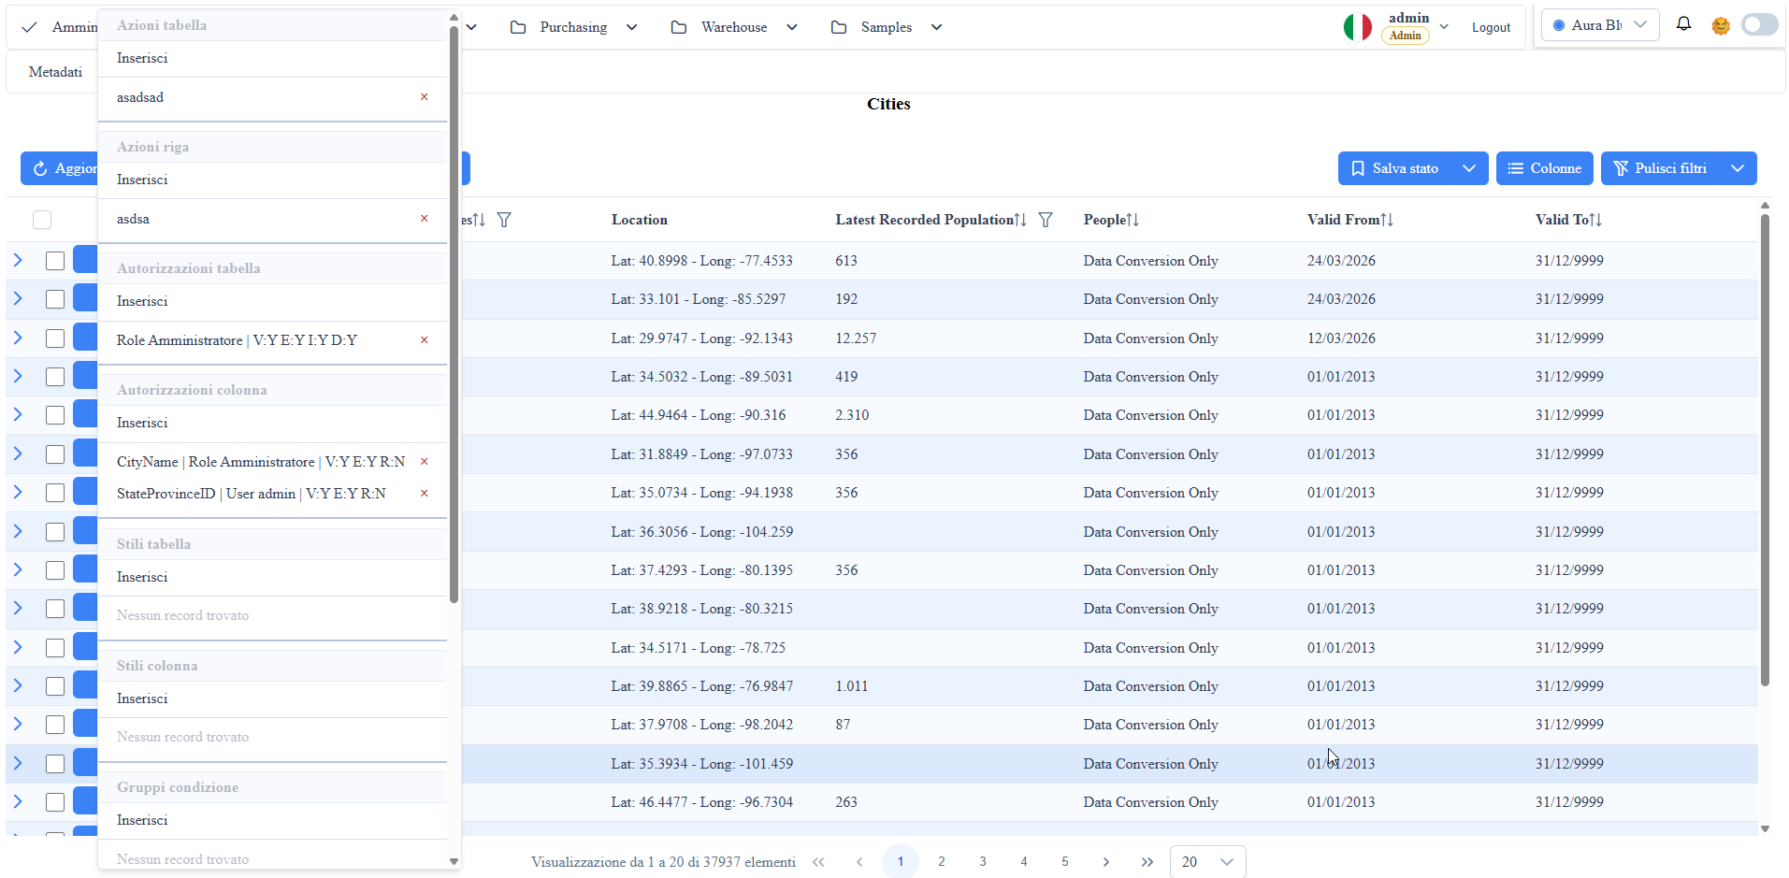Image resolution: width=1789 pixels, height=878 pixels.
Task: Click the Aggiorna refresh button
Action: pos(60,168)
